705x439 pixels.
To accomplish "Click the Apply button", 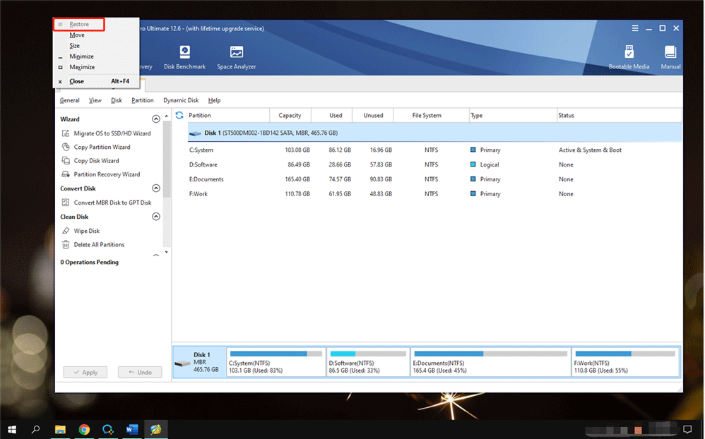I will [x=85, y=372].
